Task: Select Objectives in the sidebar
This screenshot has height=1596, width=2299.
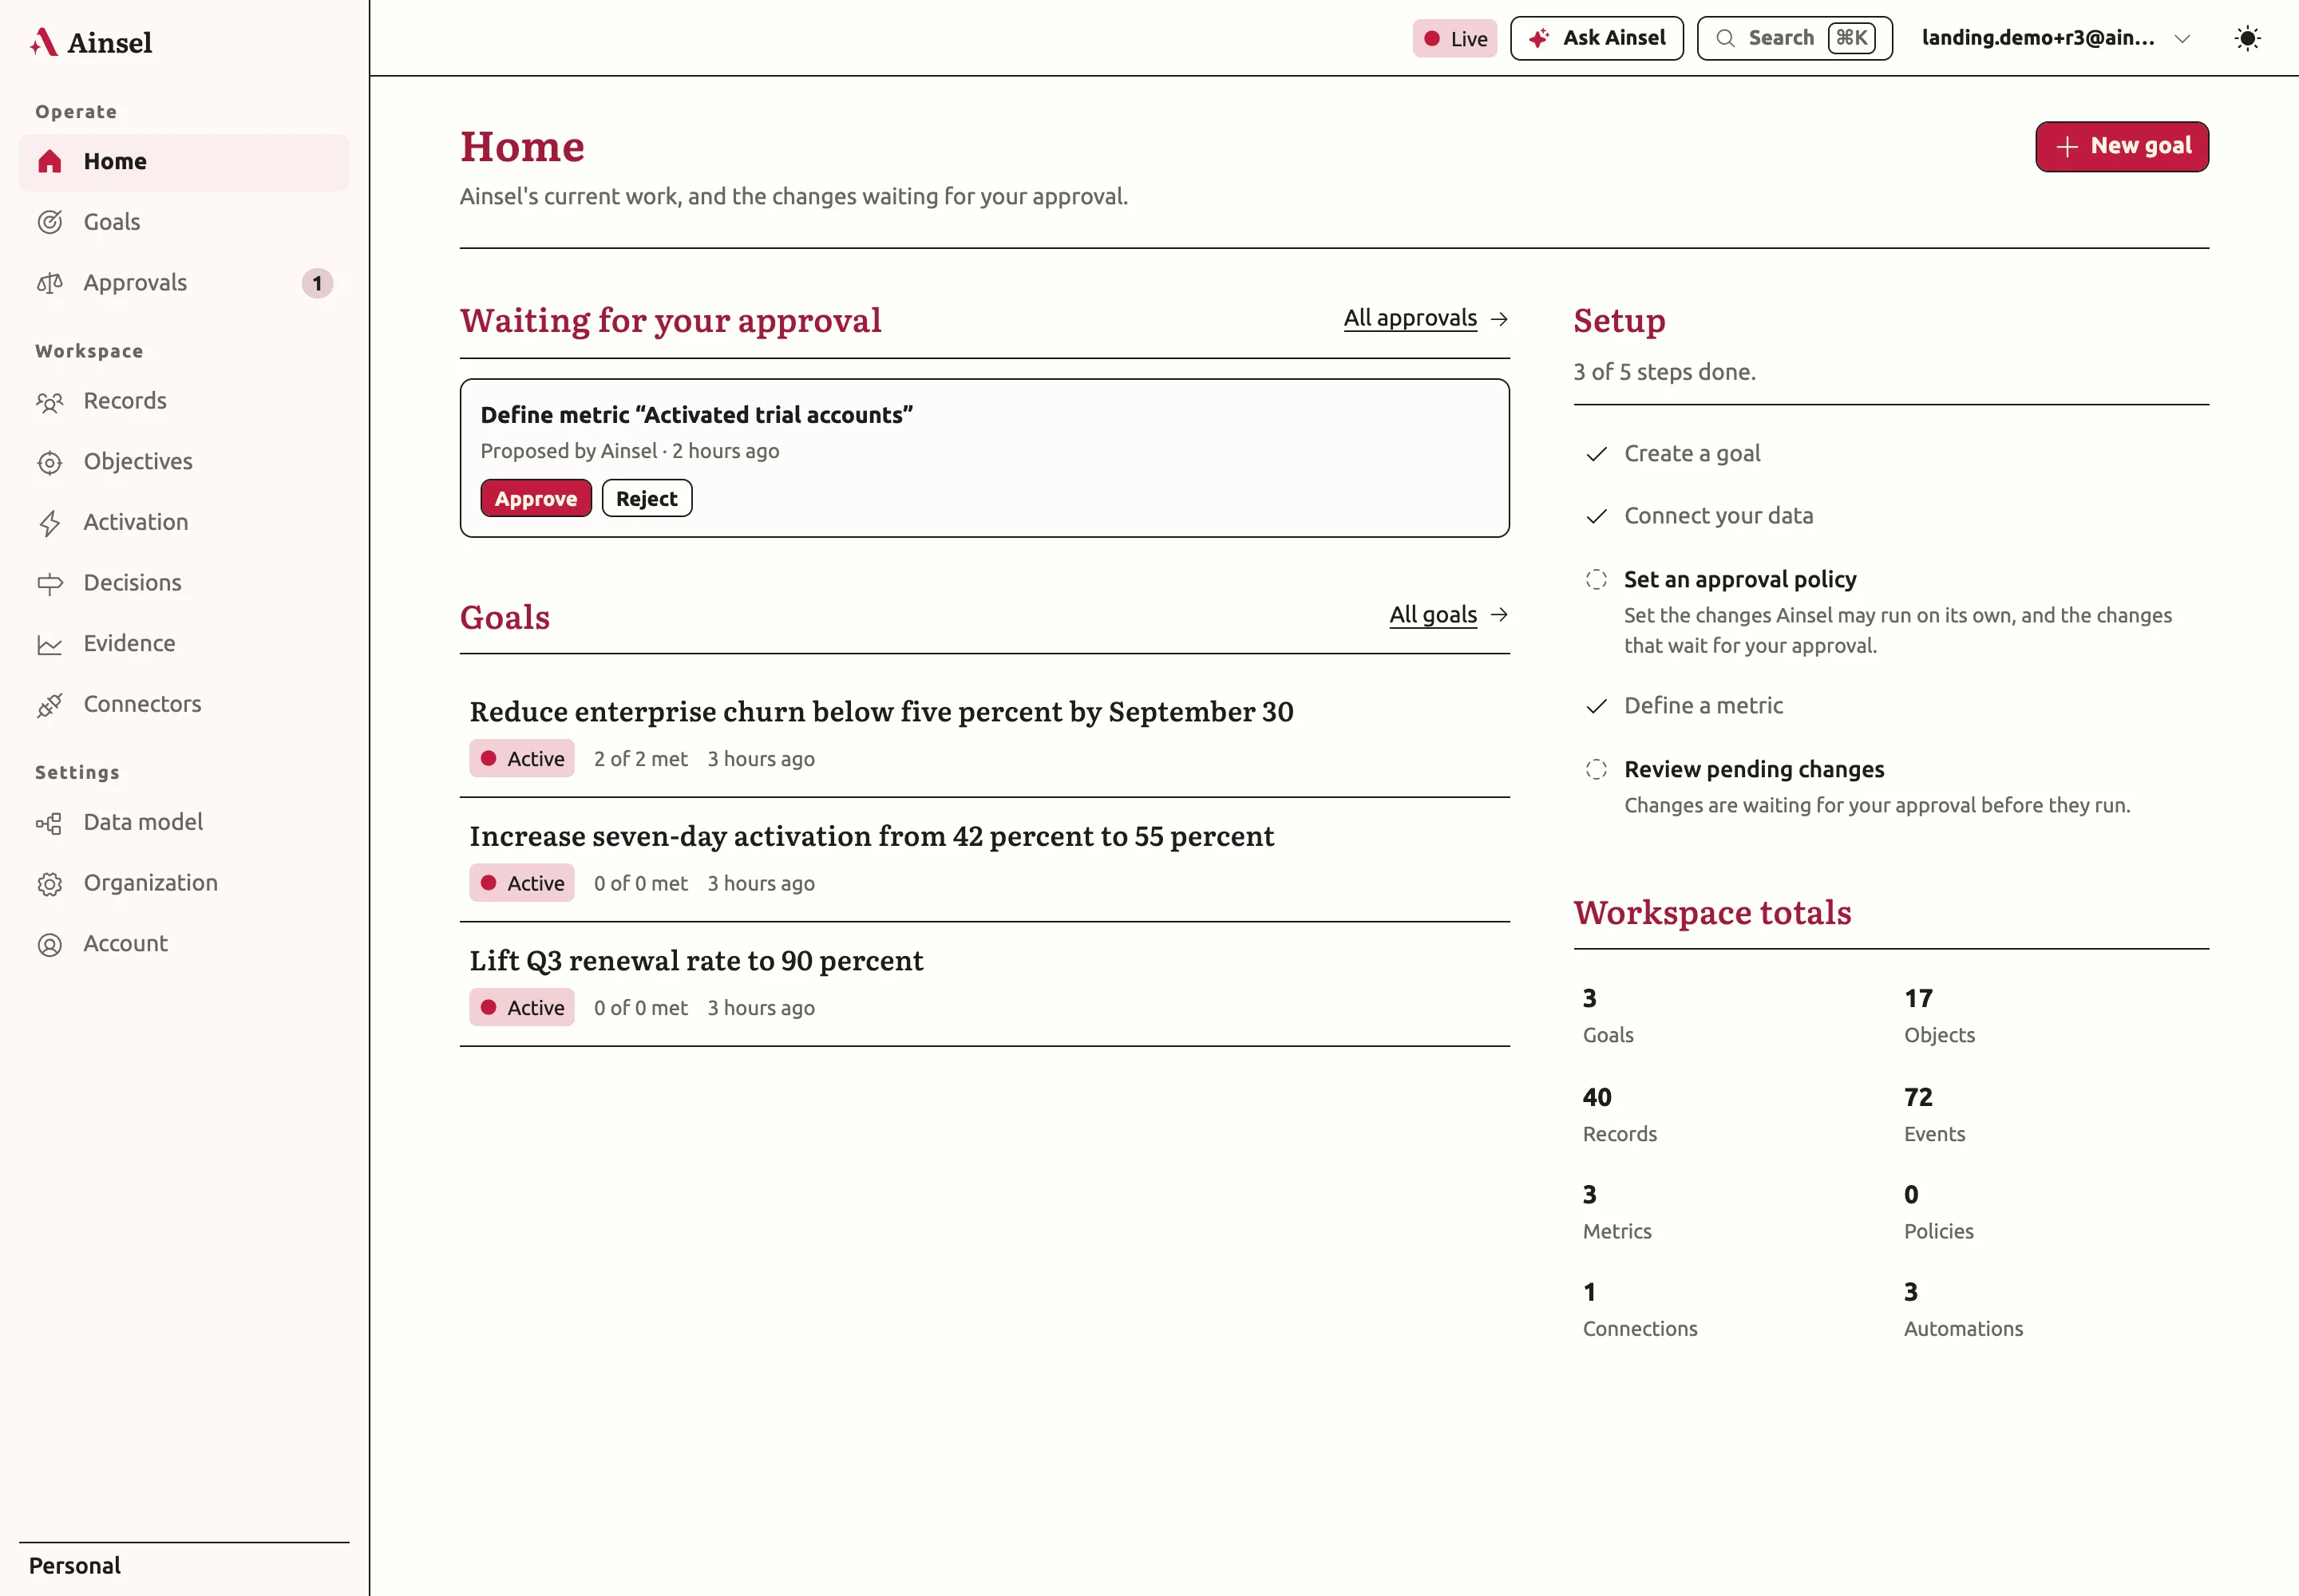Action: (184, 462)
